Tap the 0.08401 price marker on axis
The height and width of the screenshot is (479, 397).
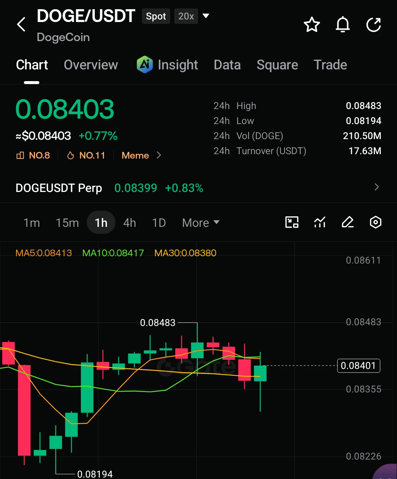point(358,366)
